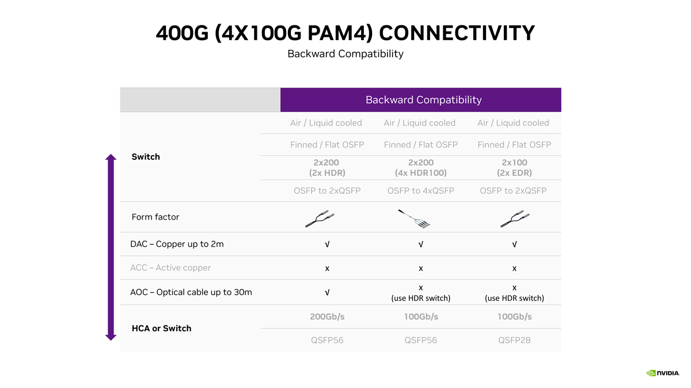Click the 2x EDR column cable image

pos(514,218)
